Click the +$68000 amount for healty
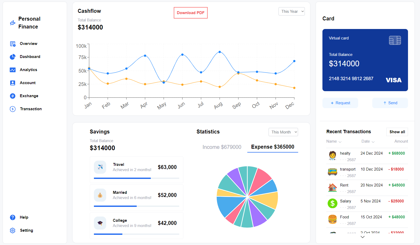Viewport: 420px width, 245px height. click(x=397, y=153)
